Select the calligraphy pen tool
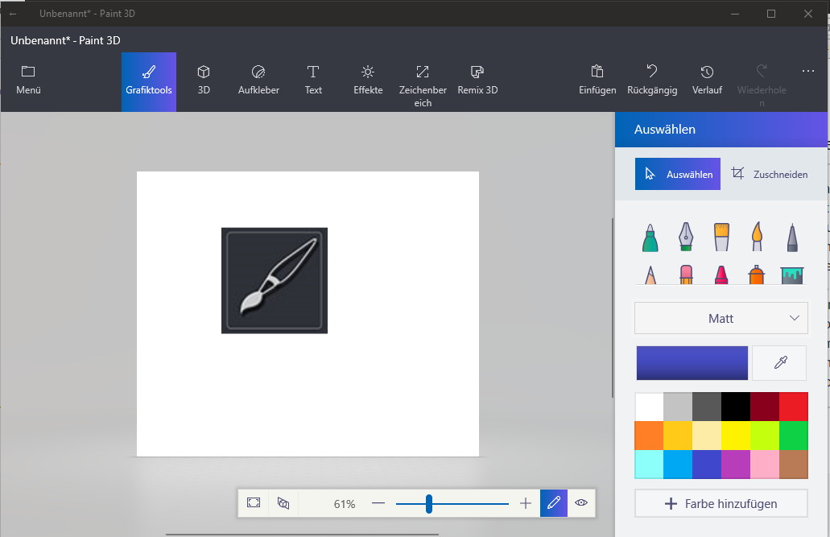830x537 pixels. (x=685, y=236)
